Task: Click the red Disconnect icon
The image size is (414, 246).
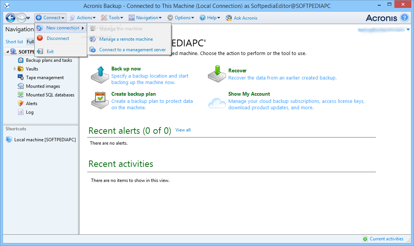Action: point(40,38)
